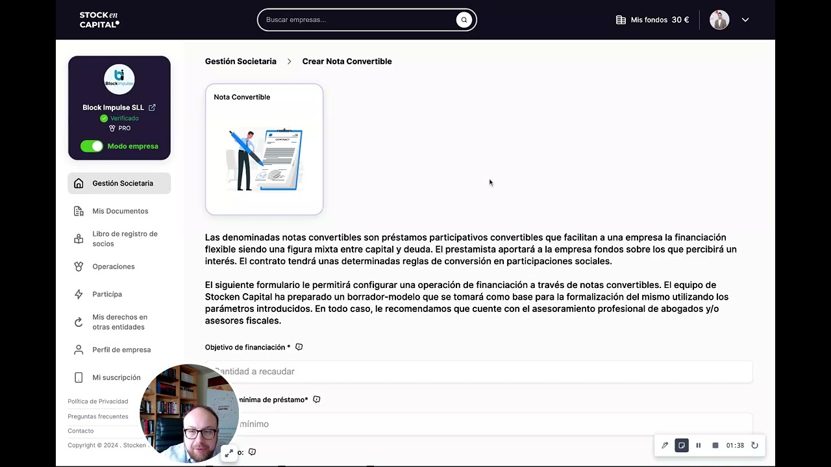831x467 pixels.
Task: Click the breadcrumb chevron separator
Action: (x=290, y=62)
